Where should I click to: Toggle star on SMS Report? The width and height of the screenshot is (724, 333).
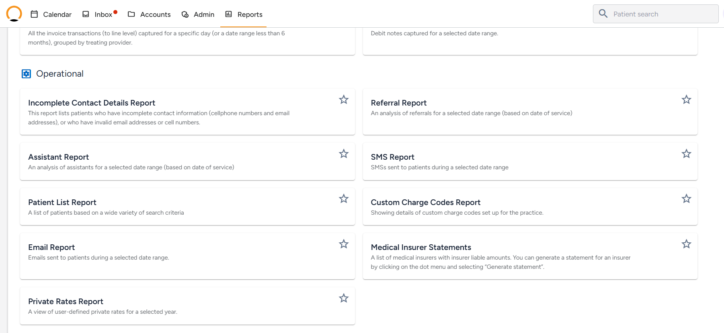686,154
